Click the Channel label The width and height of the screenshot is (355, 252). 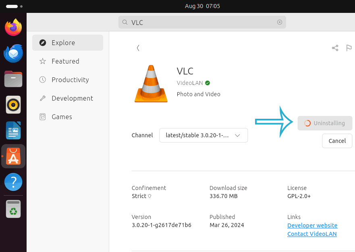click(x=142, y=135)
